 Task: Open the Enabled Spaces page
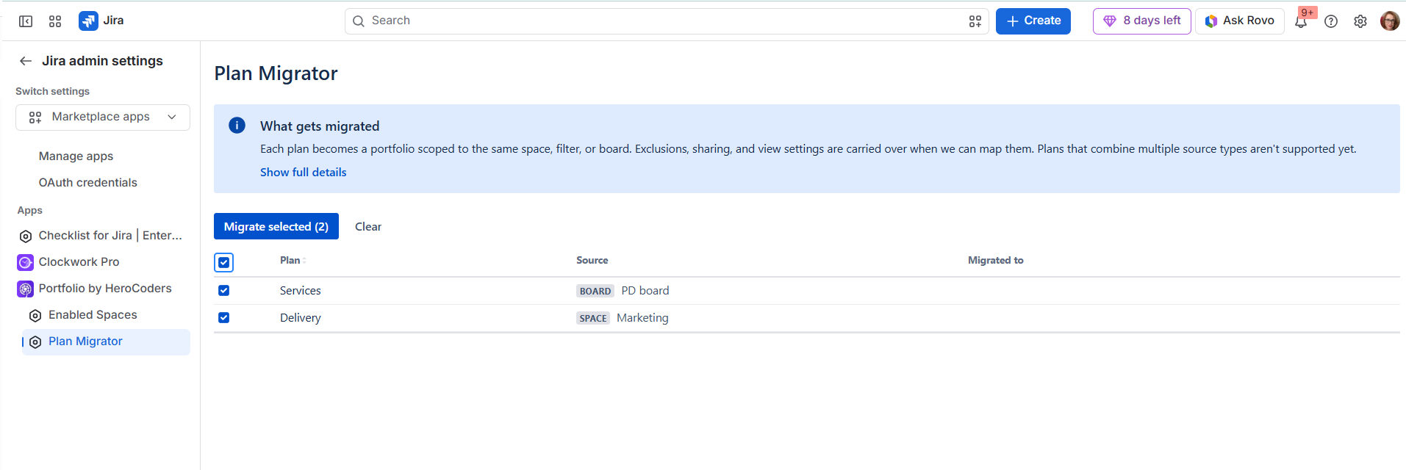[93, 315]
